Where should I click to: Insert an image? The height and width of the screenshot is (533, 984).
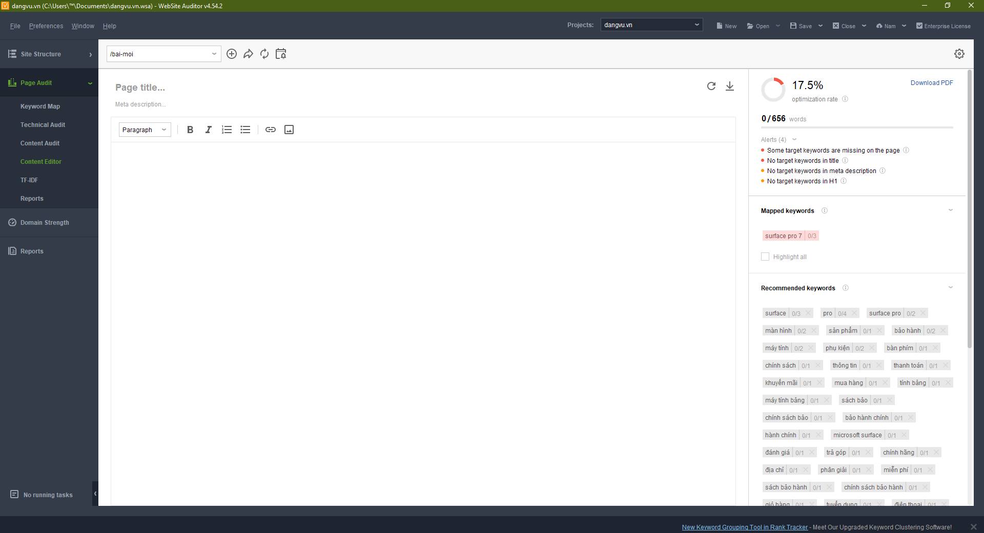289,130
